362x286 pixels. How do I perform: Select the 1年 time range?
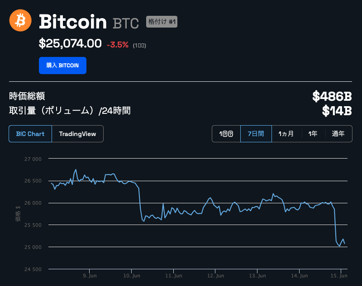coord(313,134)
